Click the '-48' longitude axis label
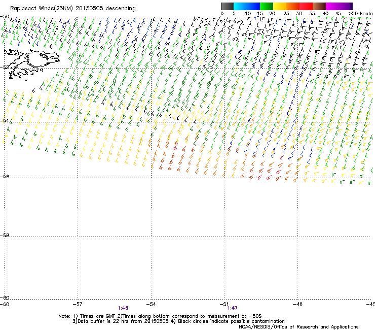Screen dimensions: 375x330 point(297,304)
